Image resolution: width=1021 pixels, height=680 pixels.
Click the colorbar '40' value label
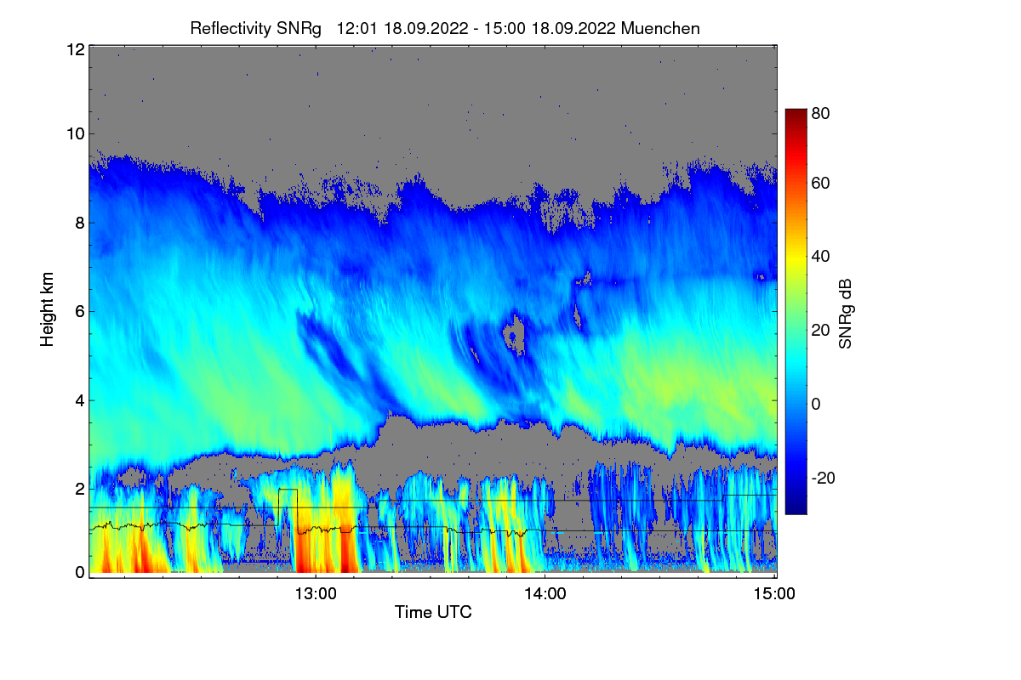point(820,256)
